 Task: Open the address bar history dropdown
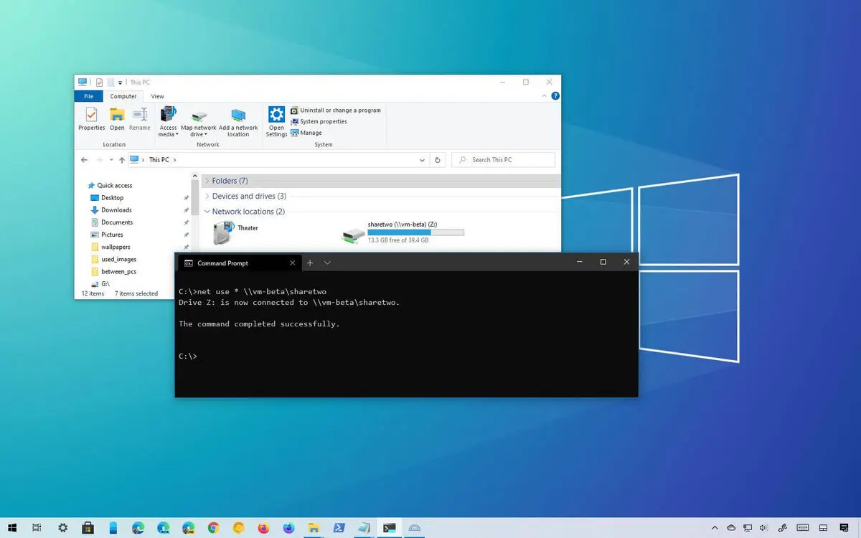point(423,160)
